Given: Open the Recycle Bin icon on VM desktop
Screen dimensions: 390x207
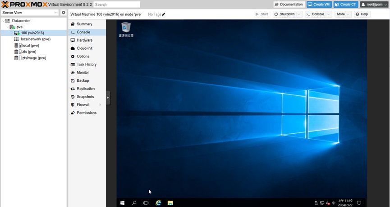Looking at the screenshot, I should pos(126,29).
